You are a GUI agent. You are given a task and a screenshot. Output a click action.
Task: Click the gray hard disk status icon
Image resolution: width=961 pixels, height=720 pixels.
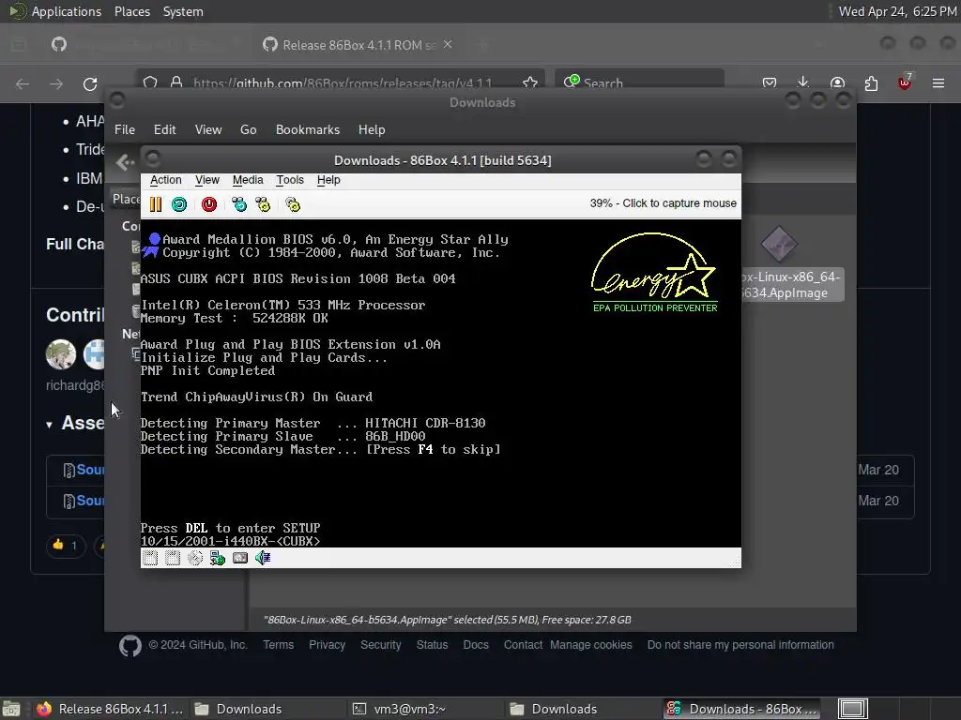pos(240,558)
